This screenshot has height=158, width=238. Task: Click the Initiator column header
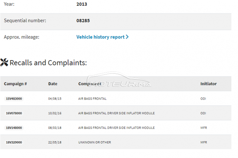coord(208,84)
